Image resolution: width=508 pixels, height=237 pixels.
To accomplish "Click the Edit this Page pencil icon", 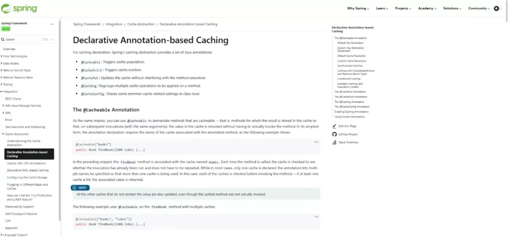I will 334,126.
